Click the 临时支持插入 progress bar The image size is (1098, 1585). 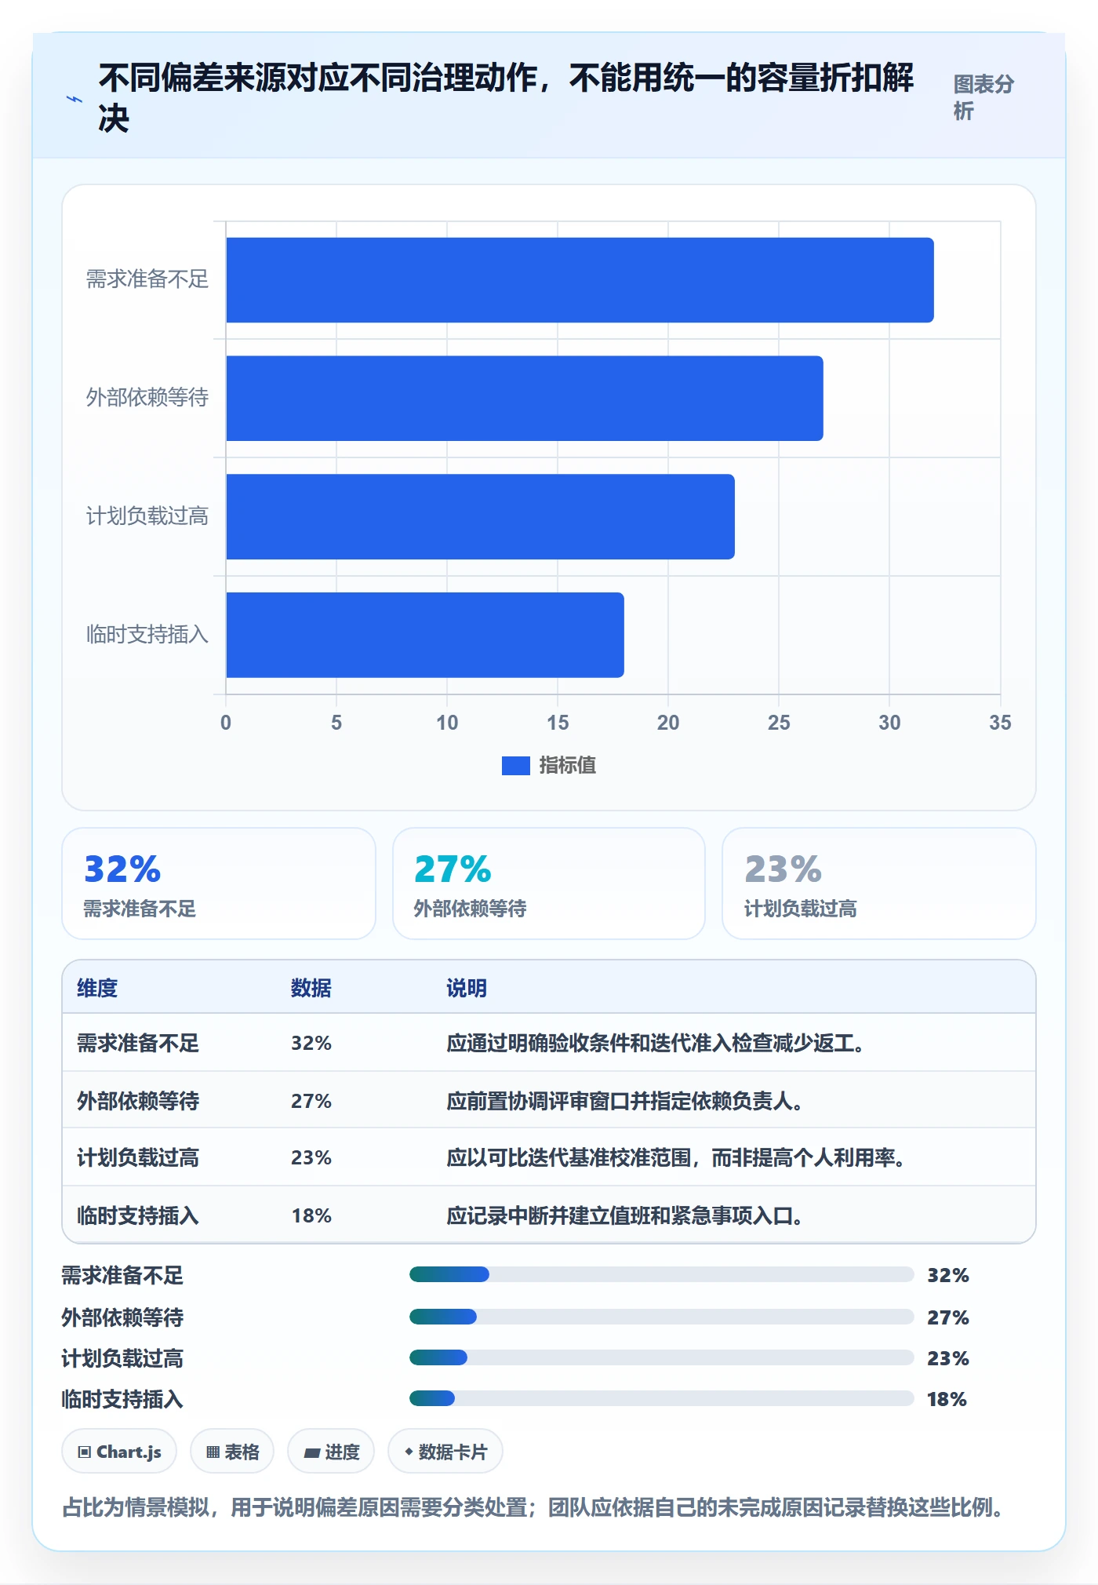coord(661,1398)
